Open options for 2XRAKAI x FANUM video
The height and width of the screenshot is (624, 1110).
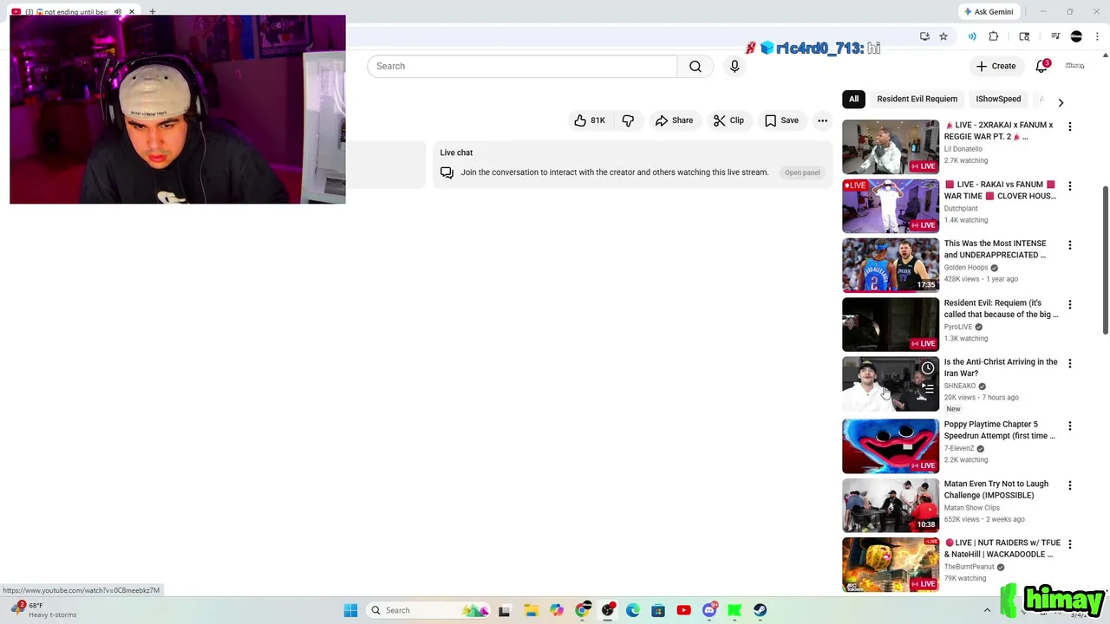point(1069,127)
